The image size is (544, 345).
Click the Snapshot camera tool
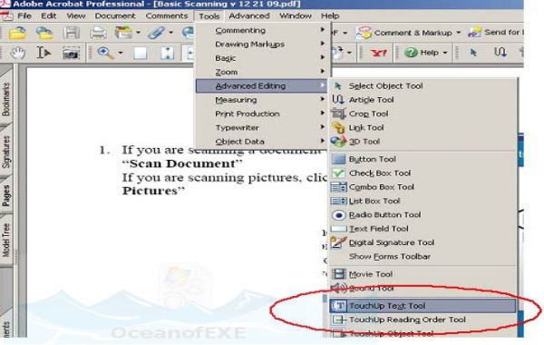point(71,54)
